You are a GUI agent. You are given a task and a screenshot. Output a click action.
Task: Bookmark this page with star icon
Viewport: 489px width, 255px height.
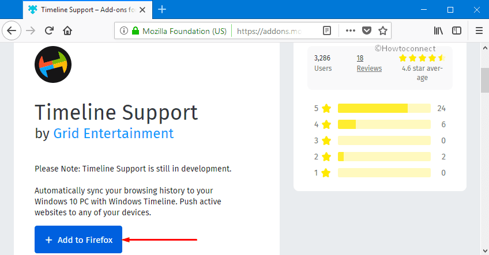tap(383, 31)
